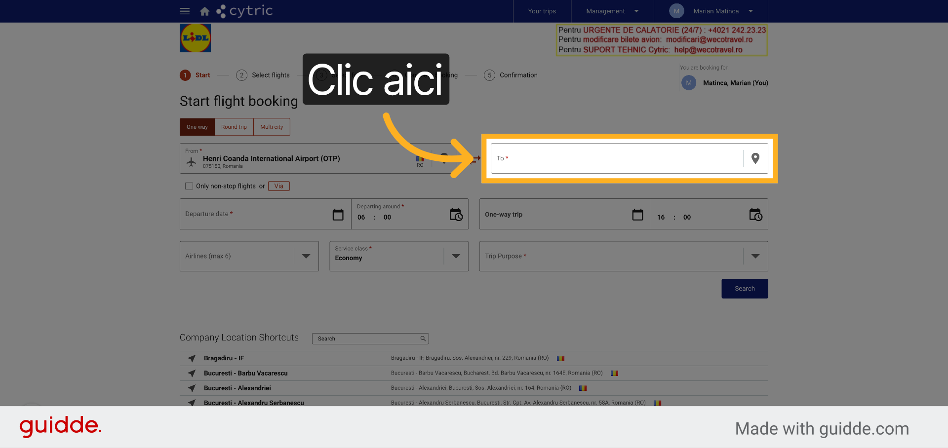Select the Multi city tab
Image resolution: width=948 pixels, height=448 pixels.
[x=272, y=127]
